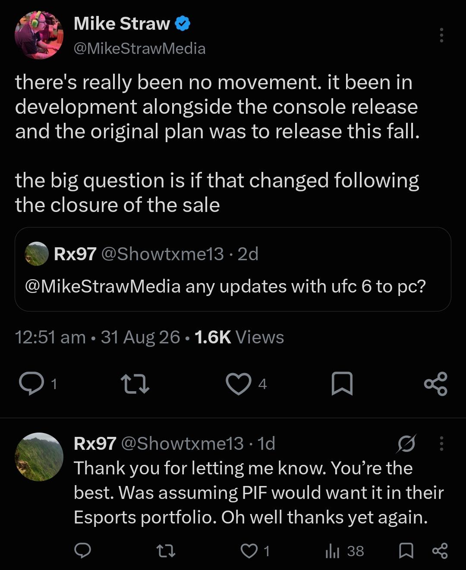Open three-dot menu on Mike Straw's tweet
The width and height of the screenshot is (466, 570).
point(441,35)
